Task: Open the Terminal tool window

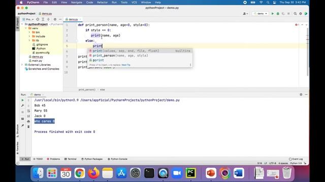Action: point(71,159)
